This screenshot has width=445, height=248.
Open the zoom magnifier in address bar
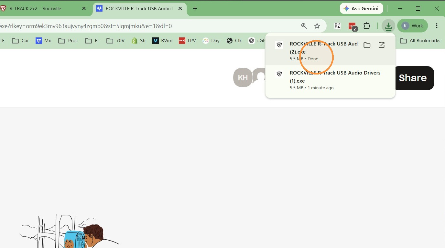point(304,26)
